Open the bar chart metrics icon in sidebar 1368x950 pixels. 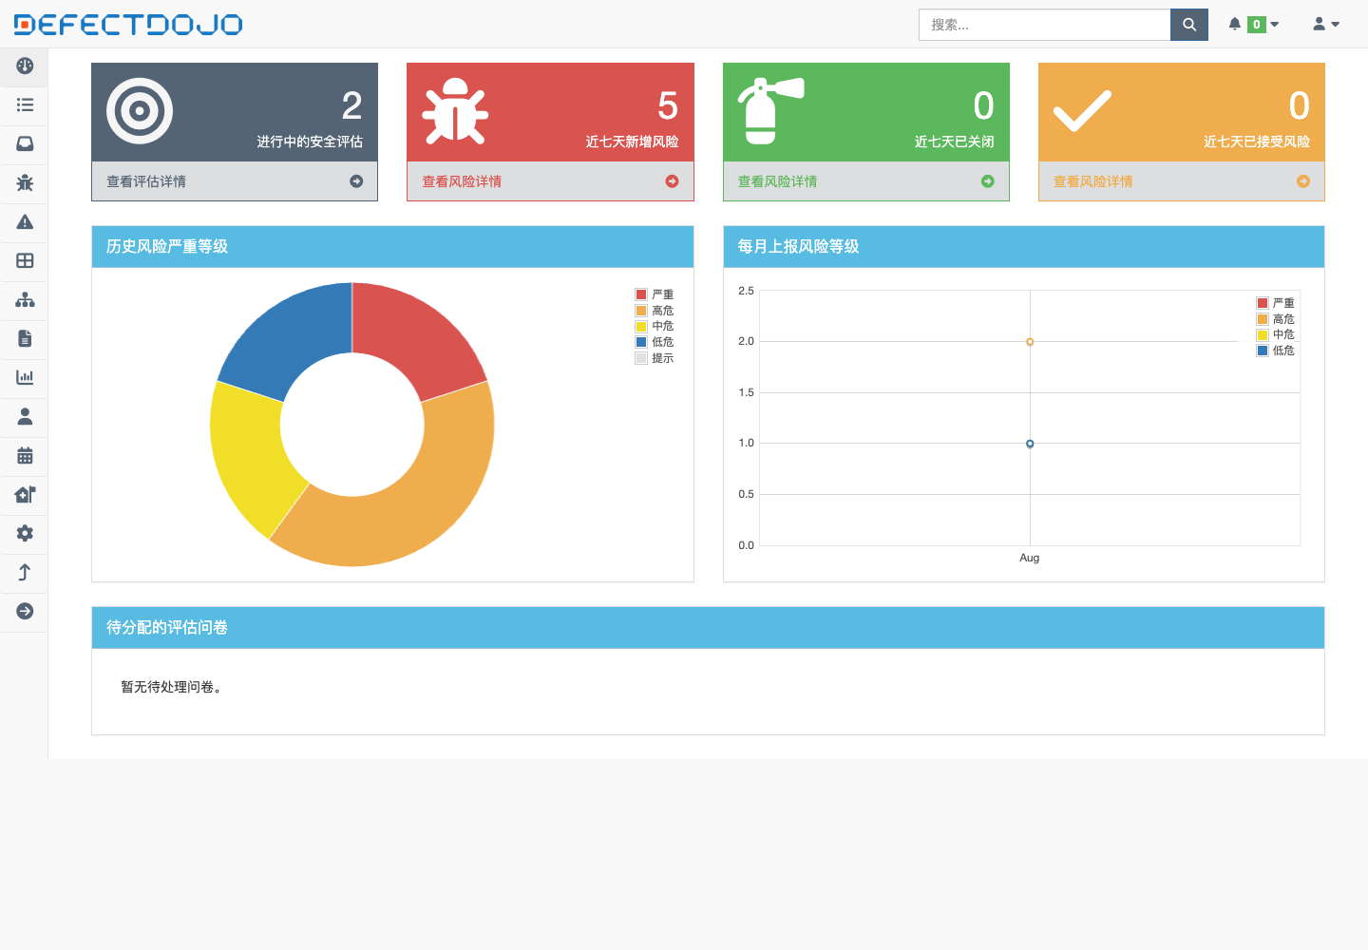[25, 377]
